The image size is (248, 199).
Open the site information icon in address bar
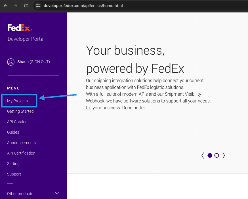coord(38,5)
